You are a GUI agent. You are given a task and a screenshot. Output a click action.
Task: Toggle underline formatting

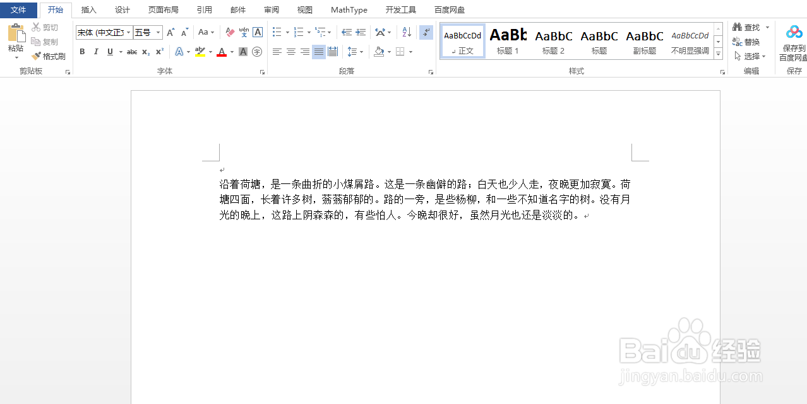point(110,52)
